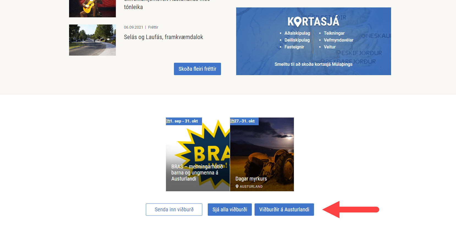Click the 27.-31. okt date badge

pos(244,121)
